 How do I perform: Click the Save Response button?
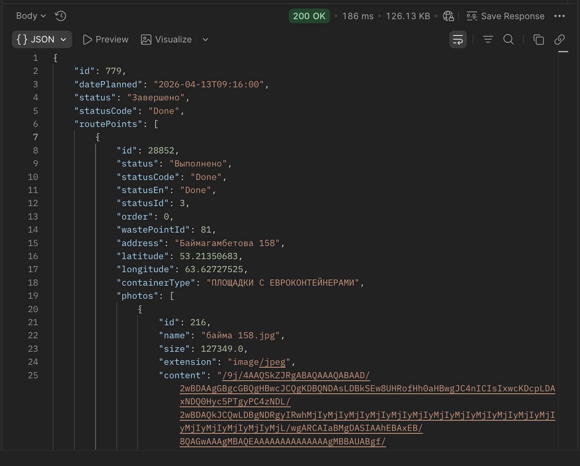(x=506, y=16)
